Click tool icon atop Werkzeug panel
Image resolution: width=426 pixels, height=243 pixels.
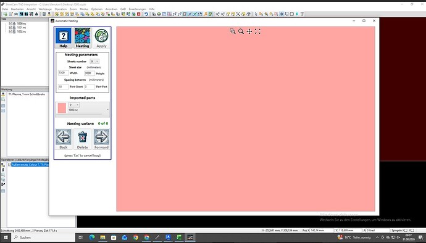coord(3,94)
